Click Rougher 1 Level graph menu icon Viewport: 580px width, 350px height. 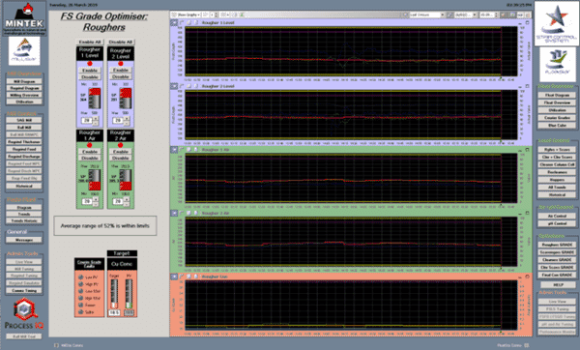tap(174, 23)
